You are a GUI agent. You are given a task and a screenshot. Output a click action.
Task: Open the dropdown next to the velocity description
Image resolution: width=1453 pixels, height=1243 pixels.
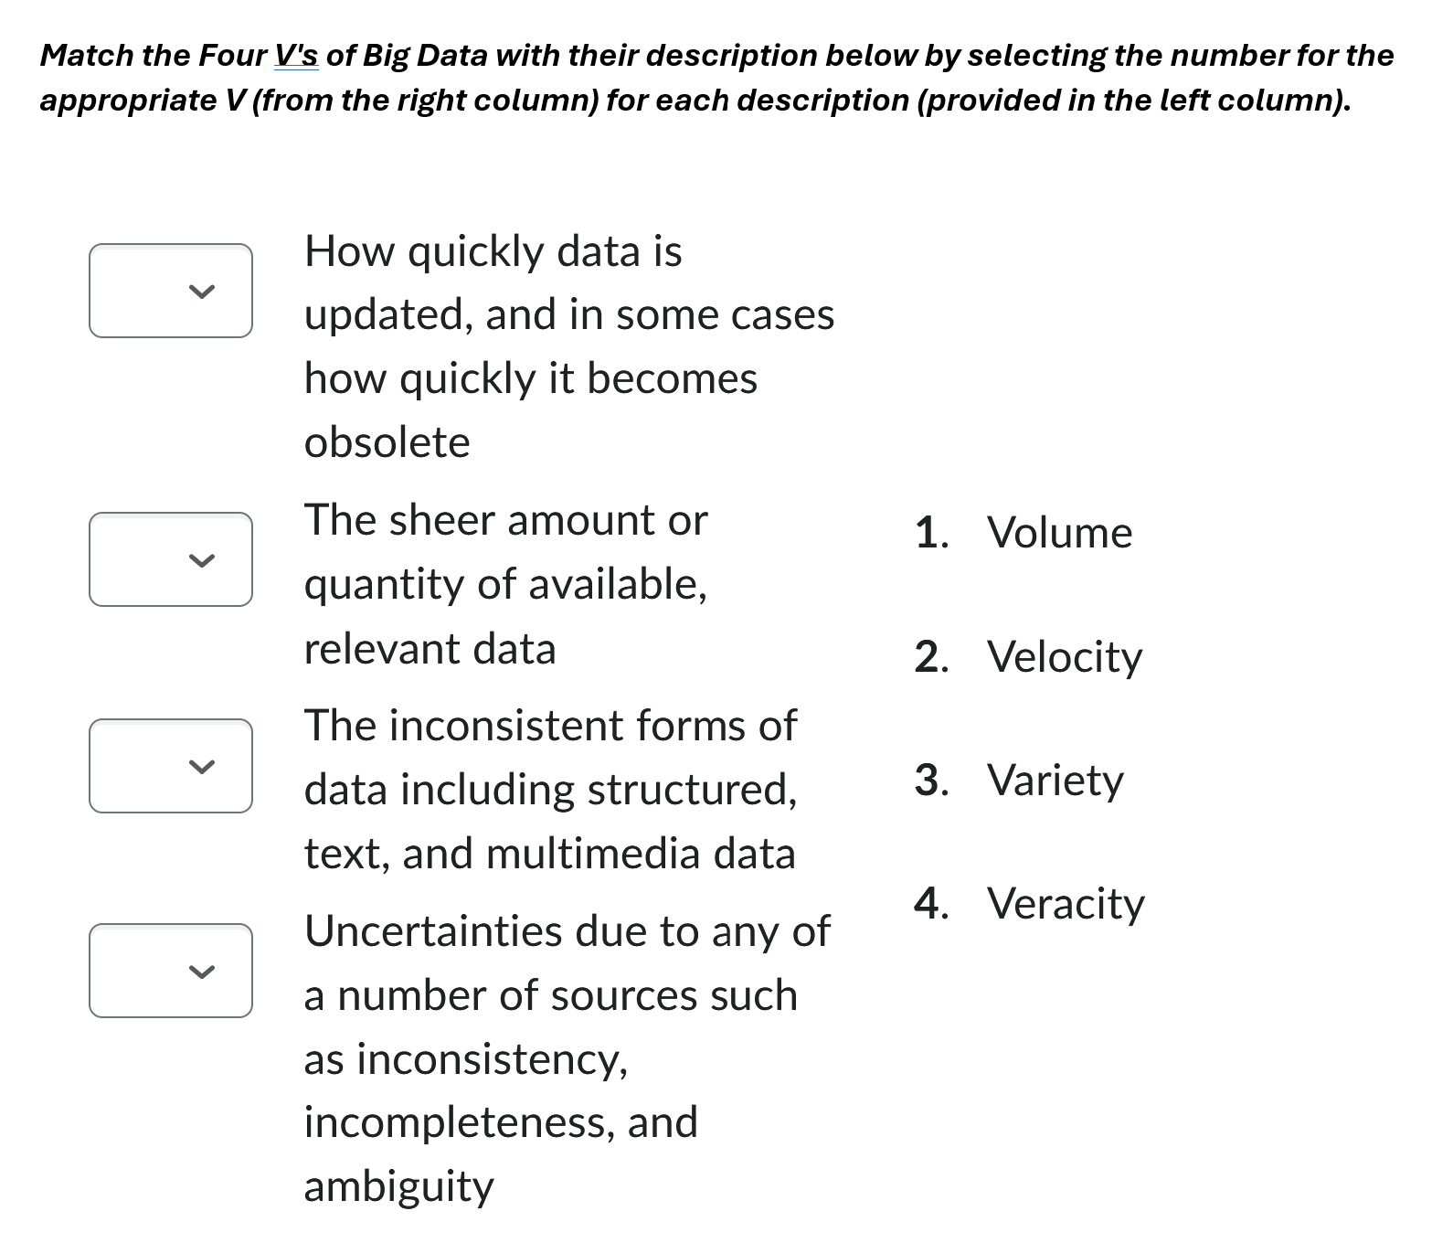point(170,291)
